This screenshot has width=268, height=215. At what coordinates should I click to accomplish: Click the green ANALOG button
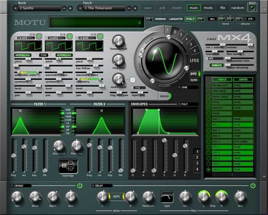coord(216,65)
